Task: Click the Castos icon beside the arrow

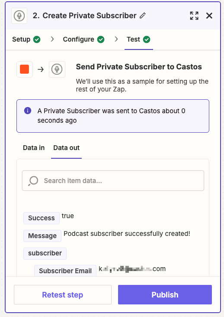Action: click(57, 69)
